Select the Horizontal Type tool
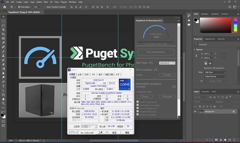Image resolution: width=240 pixels, height=143 pixels. [3, 86]
